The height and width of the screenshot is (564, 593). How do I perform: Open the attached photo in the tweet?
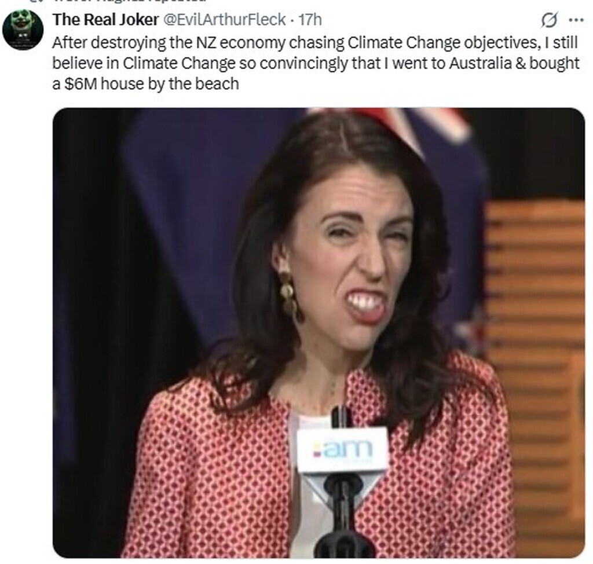point(319,332)
